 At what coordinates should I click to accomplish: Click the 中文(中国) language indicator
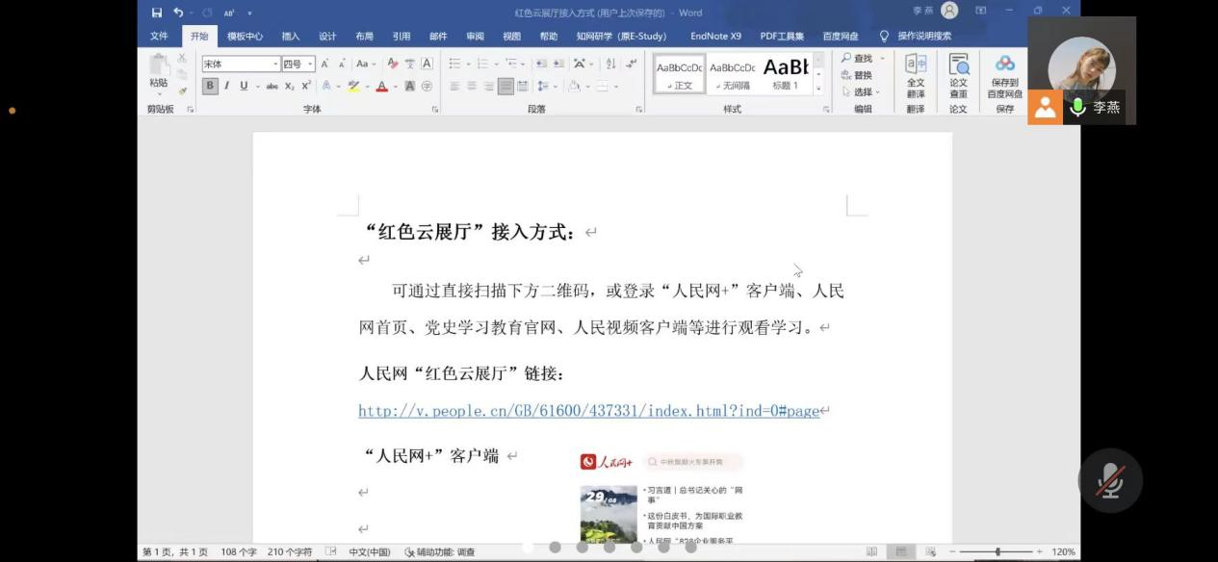(x=370, y=552)
